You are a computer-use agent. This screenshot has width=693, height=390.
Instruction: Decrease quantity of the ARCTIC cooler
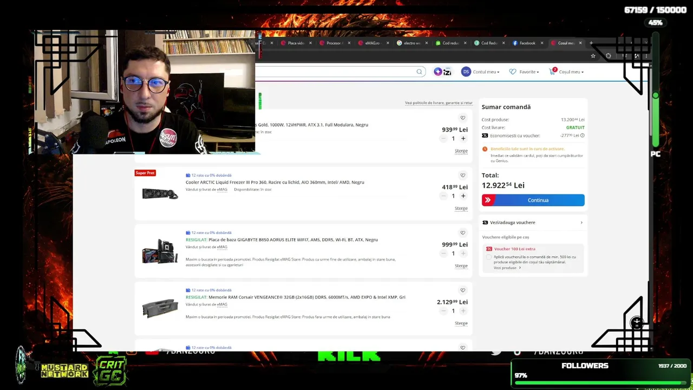[443, 196]
